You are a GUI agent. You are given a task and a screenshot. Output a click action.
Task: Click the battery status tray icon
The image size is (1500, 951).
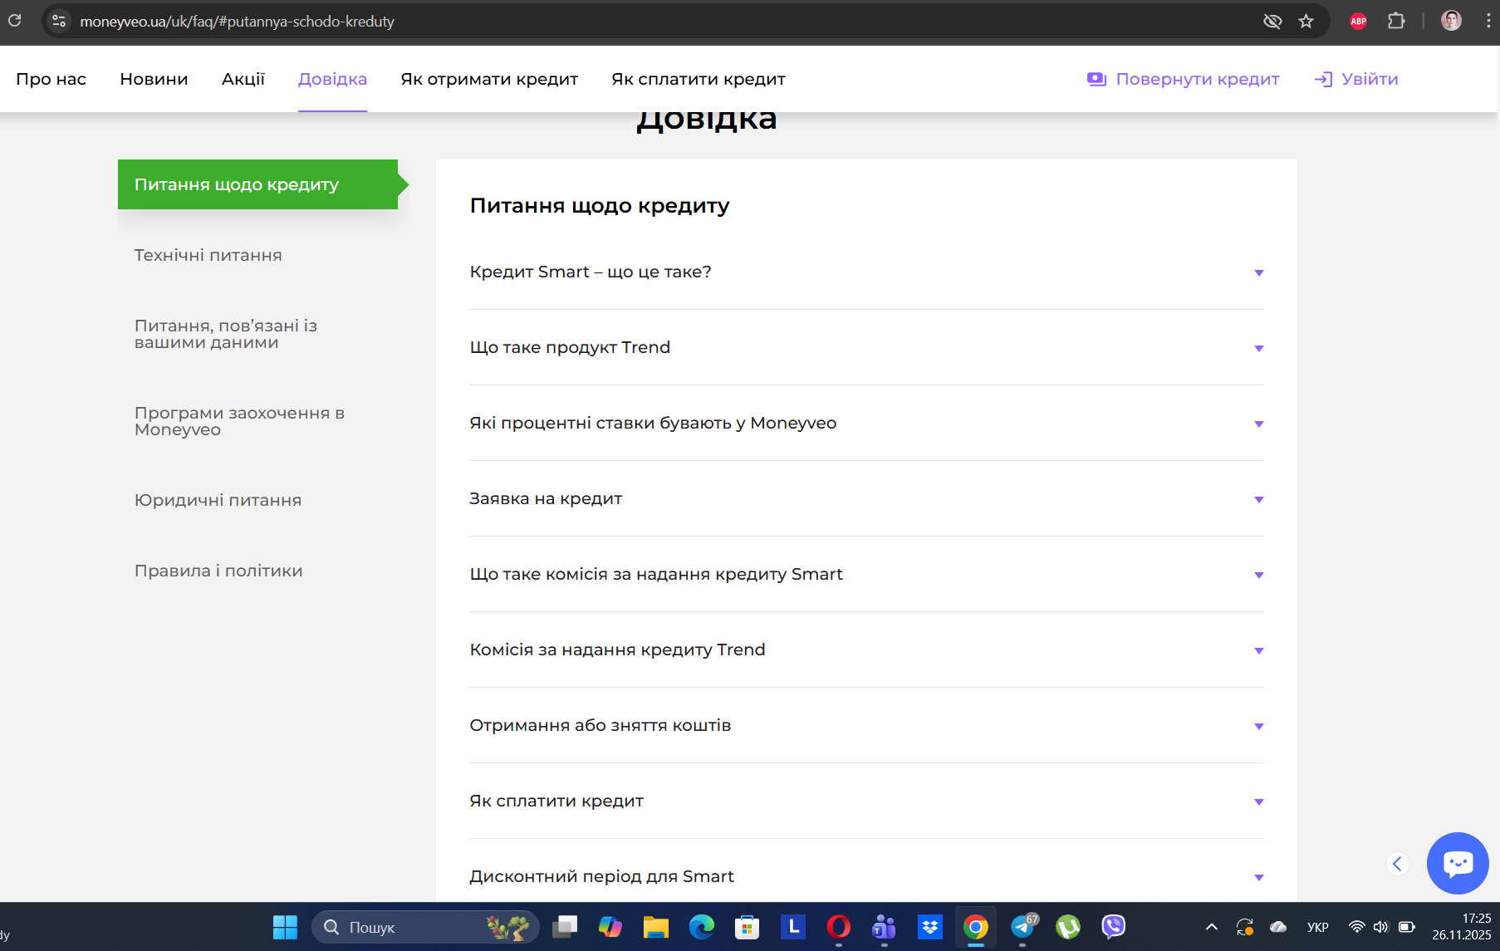1406,927
